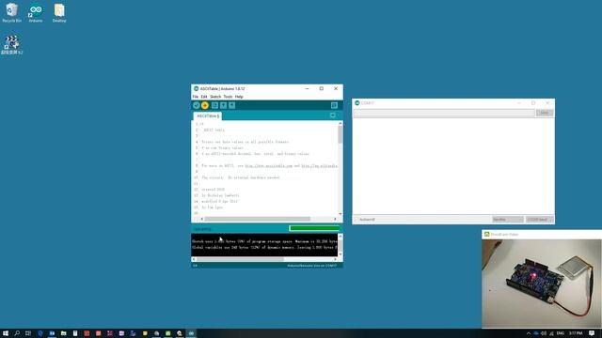This screenshot has height=338, width=602.
Task: Click the Uploading status label
Action: [203, 229]
